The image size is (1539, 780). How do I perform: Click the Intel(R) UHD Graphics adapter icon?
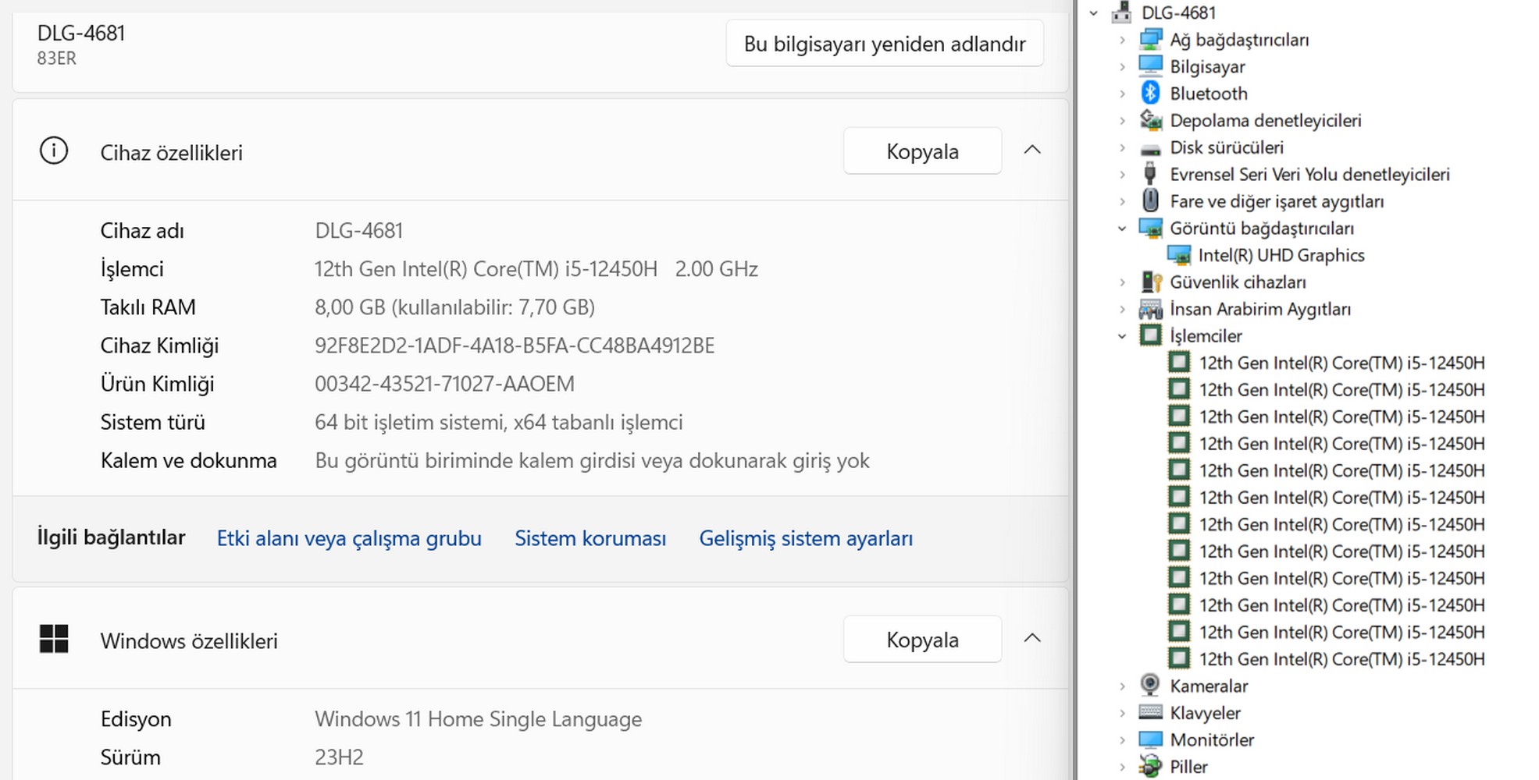point(1178,255)
